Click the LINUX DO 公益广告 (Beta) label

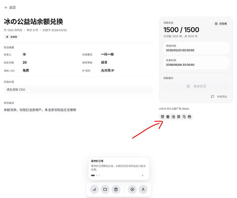coord(174,109)
